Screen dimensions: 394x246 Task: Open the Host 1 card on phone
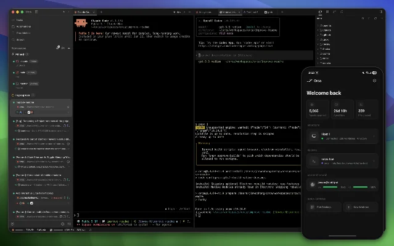[342, 136]
